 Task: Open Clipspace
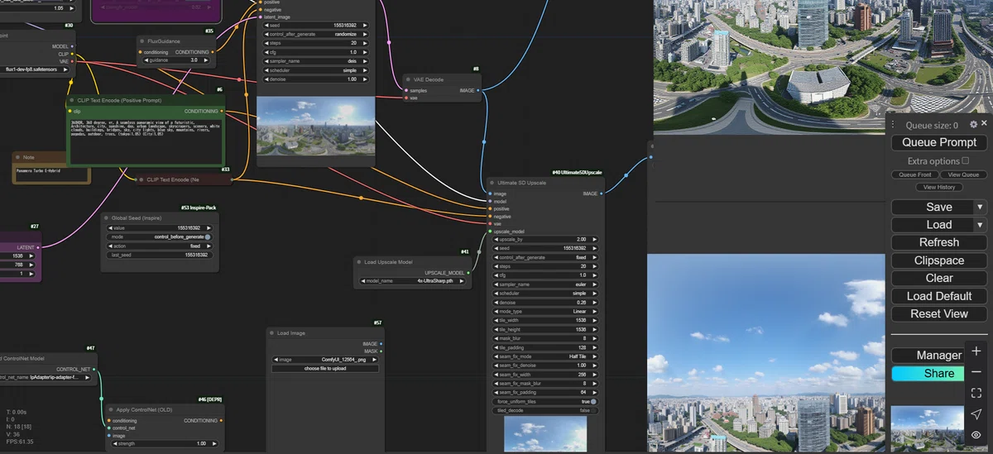point(939,260)
